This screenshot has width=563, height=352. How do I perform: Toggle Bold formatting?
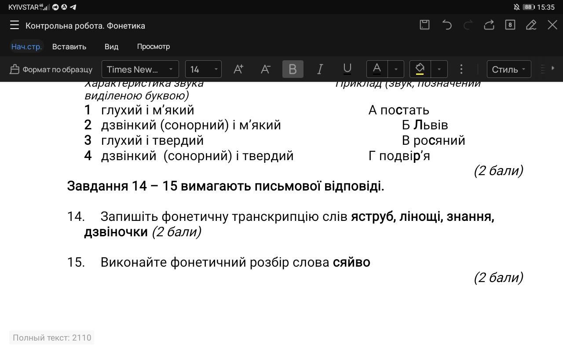tap(292, 69)
